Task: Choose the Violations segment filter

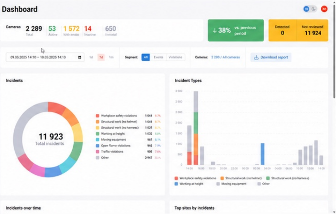Action: click(175, 57)
